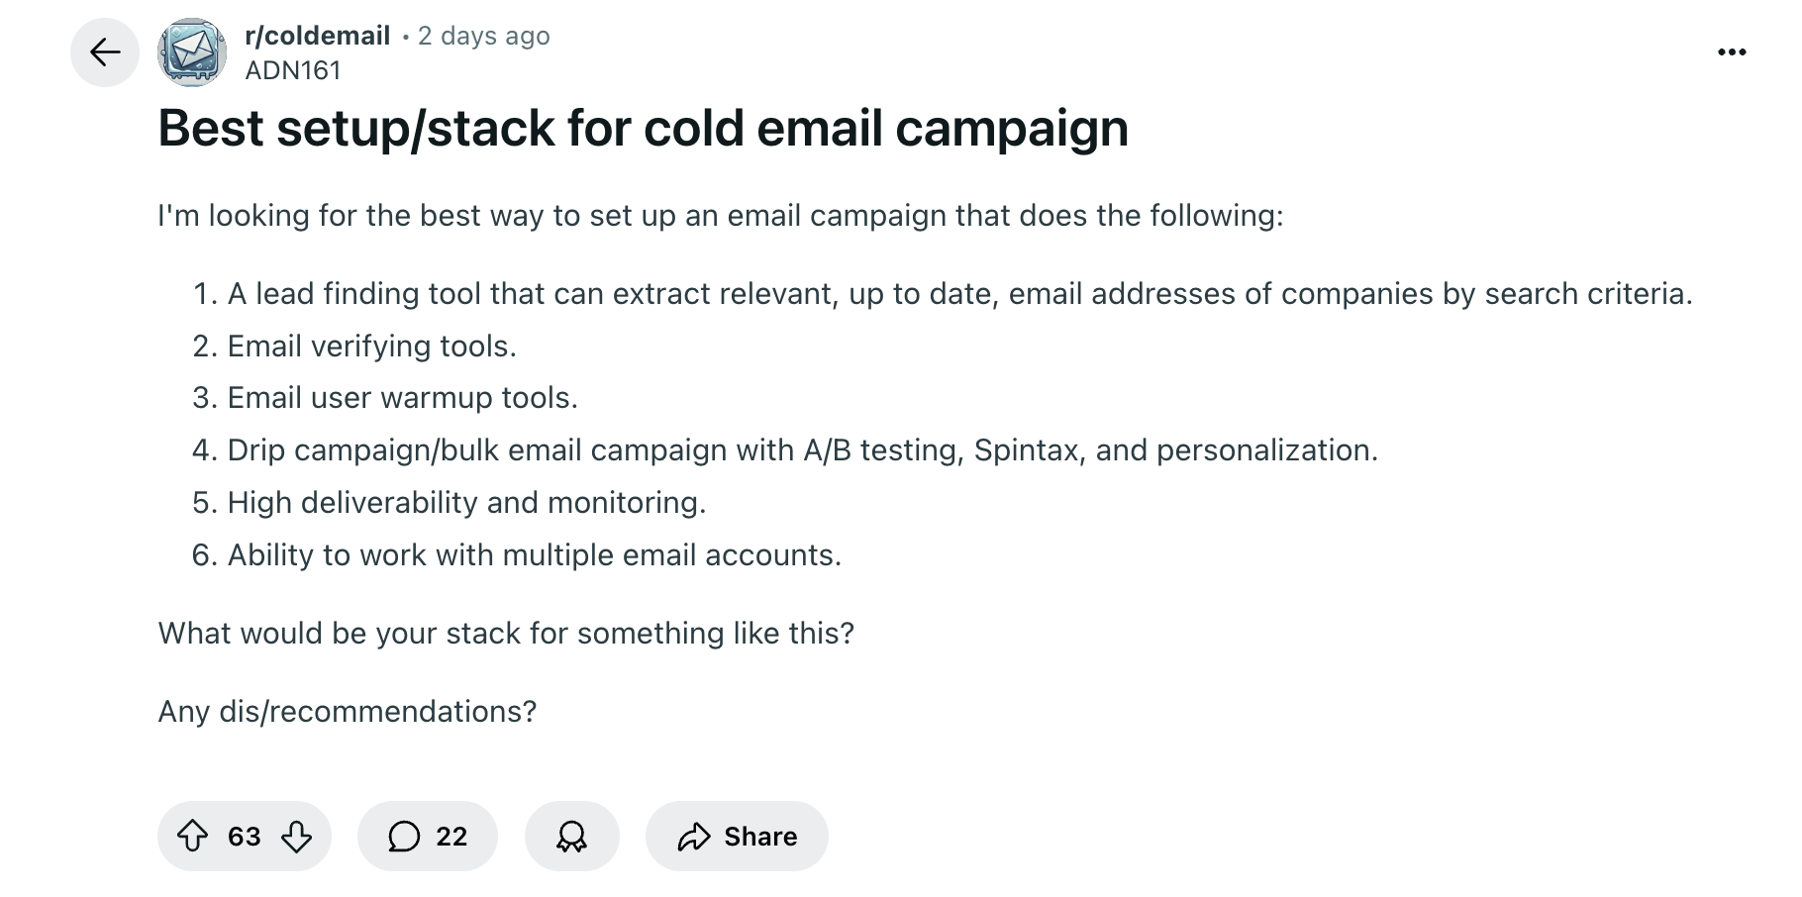Screen dimensions: 1802x897
Task: Open the r/coldemail subreddit link
Action: click(317, 36)
